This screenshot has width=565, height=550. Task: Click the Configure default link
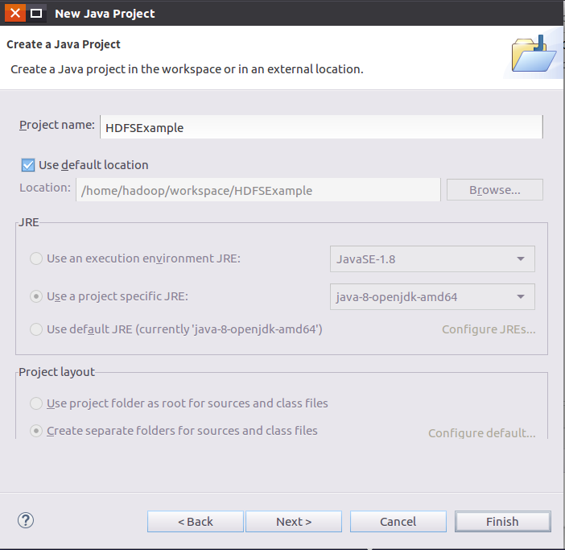481,433
